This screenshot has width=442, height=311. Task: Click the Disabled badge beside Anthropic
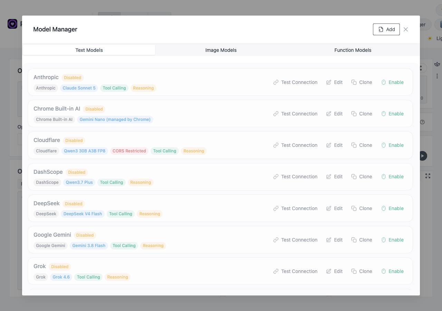pos(73,78)
